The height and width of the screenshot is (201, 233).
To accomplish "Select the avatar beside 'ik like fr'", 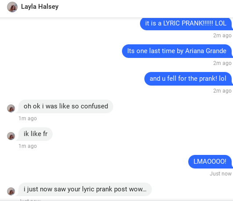I will point(11,136).
